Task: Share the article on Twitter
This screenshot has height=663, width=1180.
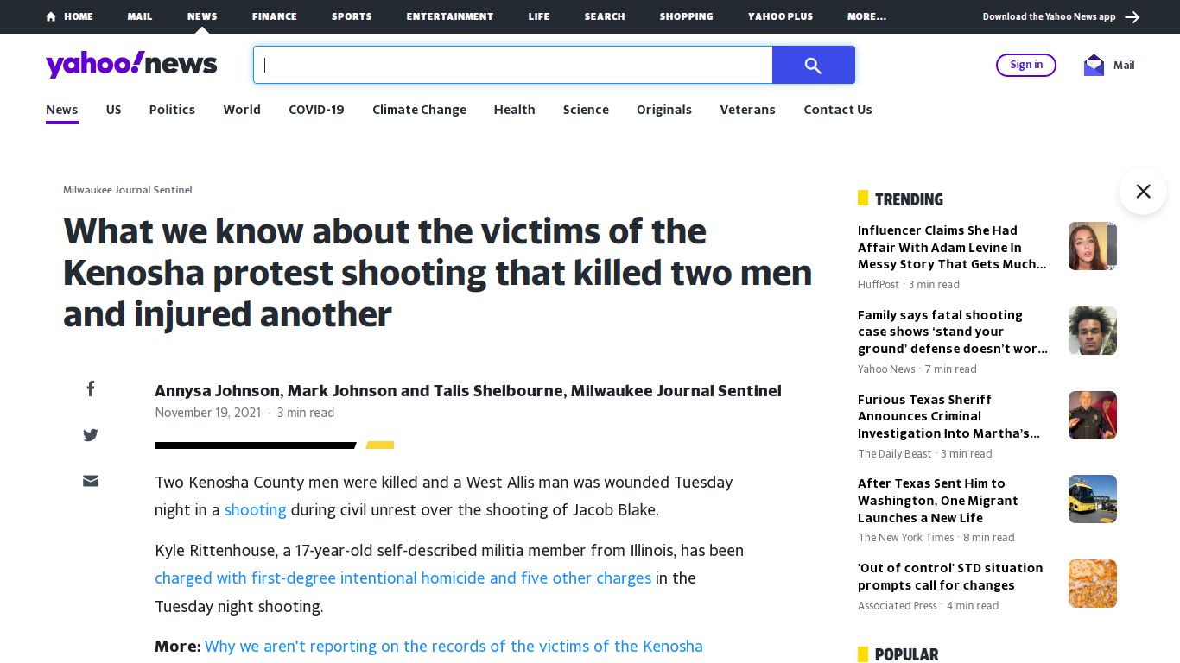Action: pos(91,435)
